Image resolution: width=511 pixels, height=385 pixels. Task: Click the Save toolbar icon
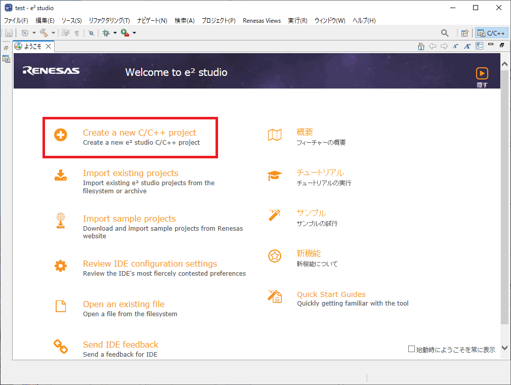pyautogui.click(x=9, y=33)
